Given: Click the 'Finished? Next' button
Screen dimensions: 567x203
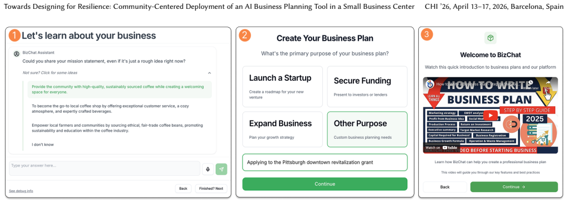Looking at the screenshot, I should tap(211, 189).
